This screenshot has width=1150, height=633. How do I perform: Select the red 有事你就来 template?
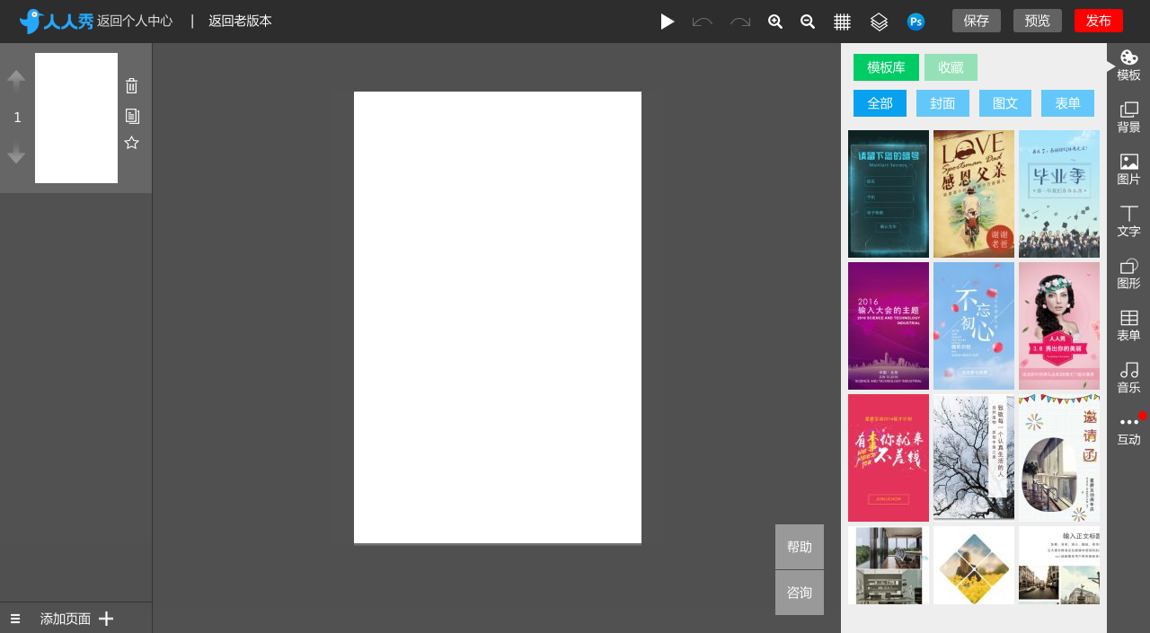[889, 458]
